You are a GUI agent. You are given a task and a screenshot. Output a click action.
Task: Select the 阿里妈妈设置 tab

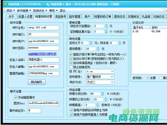coord(44,16)
